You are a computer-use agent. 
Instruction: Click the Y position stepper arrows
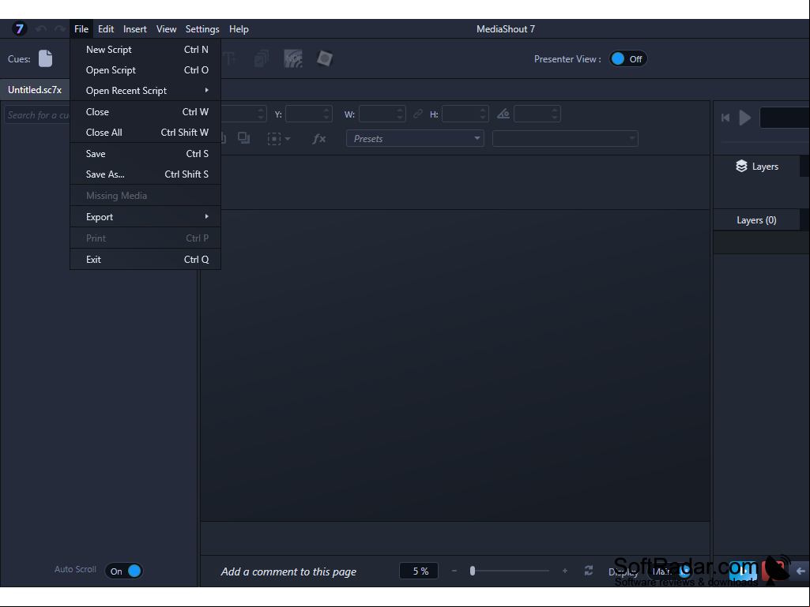point(326,114)
